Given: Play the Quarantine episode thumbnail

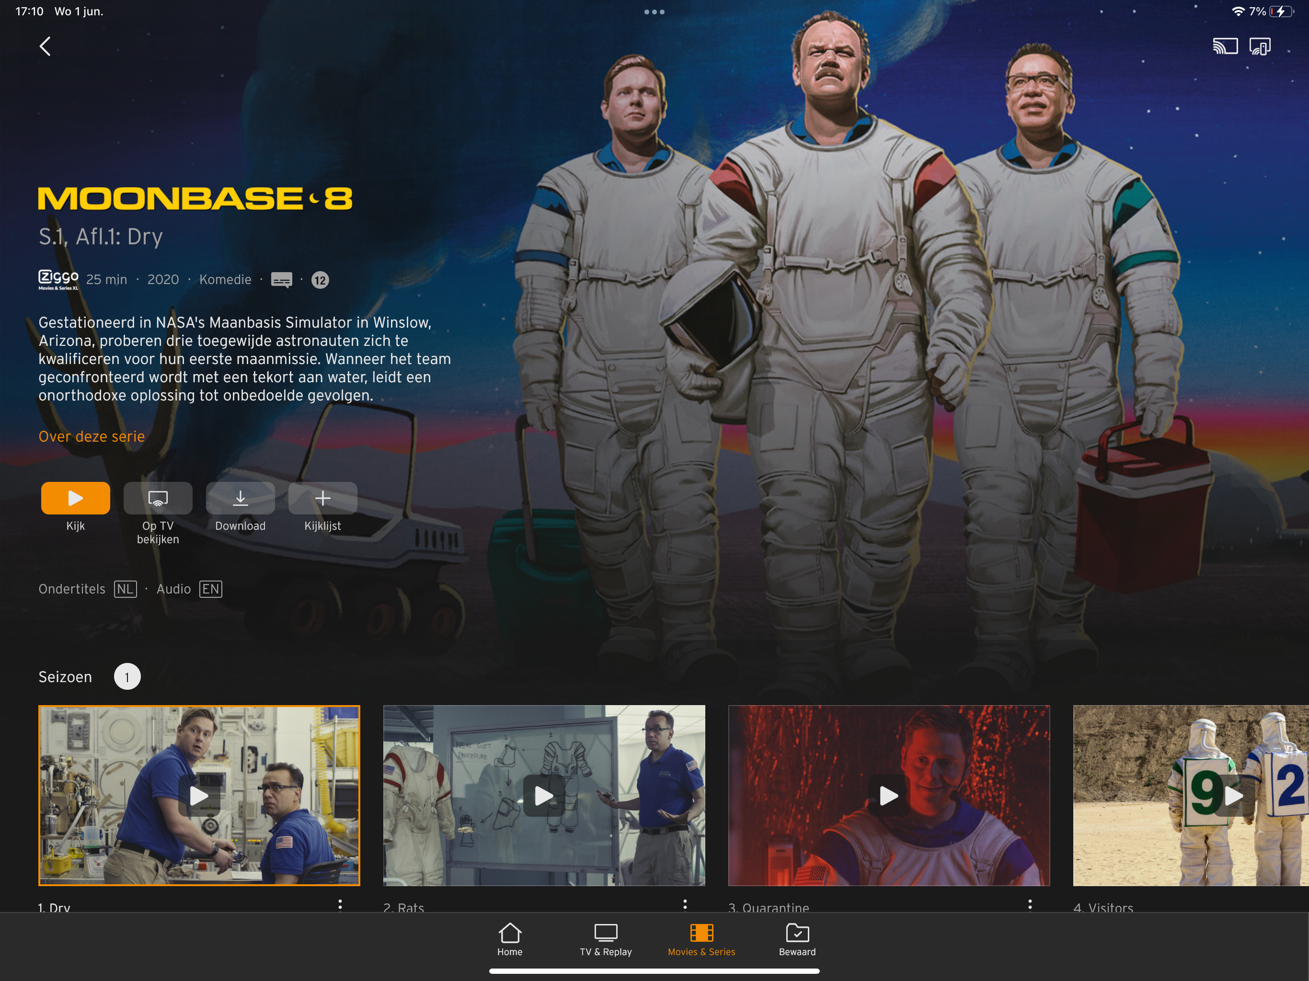Looking at the screenshot, I should click(888, 795).
